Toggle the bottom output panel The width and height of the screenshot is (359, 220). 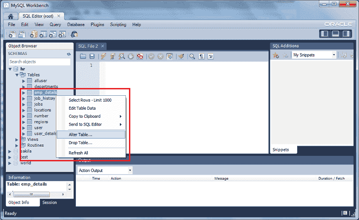point(335,34)
